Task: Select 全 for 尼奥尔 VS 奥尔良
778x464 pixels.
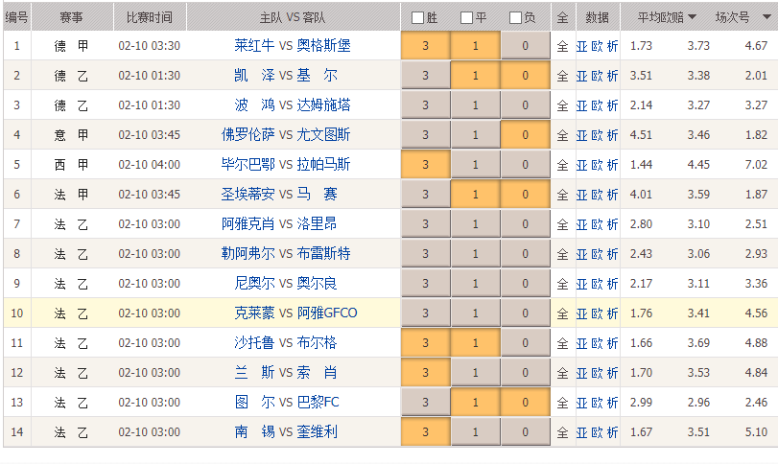Action: 562,284
